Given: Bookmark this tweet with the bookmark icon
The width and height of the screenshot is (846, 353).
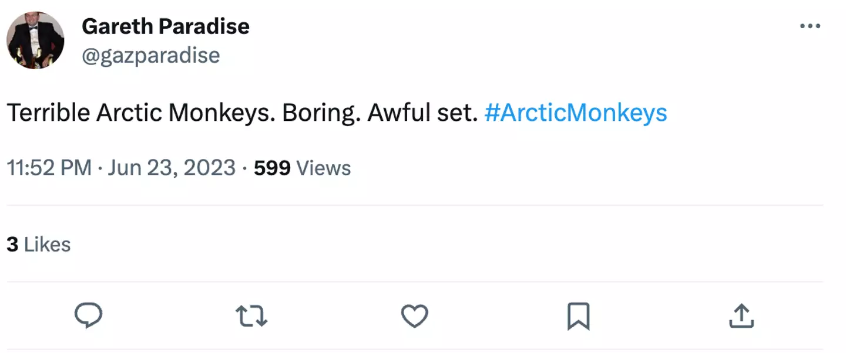Looking at the screenshot, I should 578,316.
